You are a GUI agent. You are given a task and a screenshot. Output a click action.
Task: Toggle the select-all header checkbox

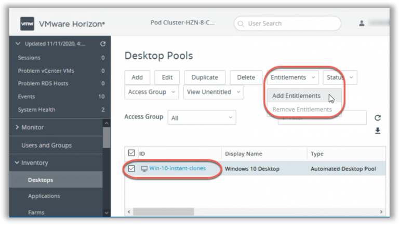click(131, 153)
